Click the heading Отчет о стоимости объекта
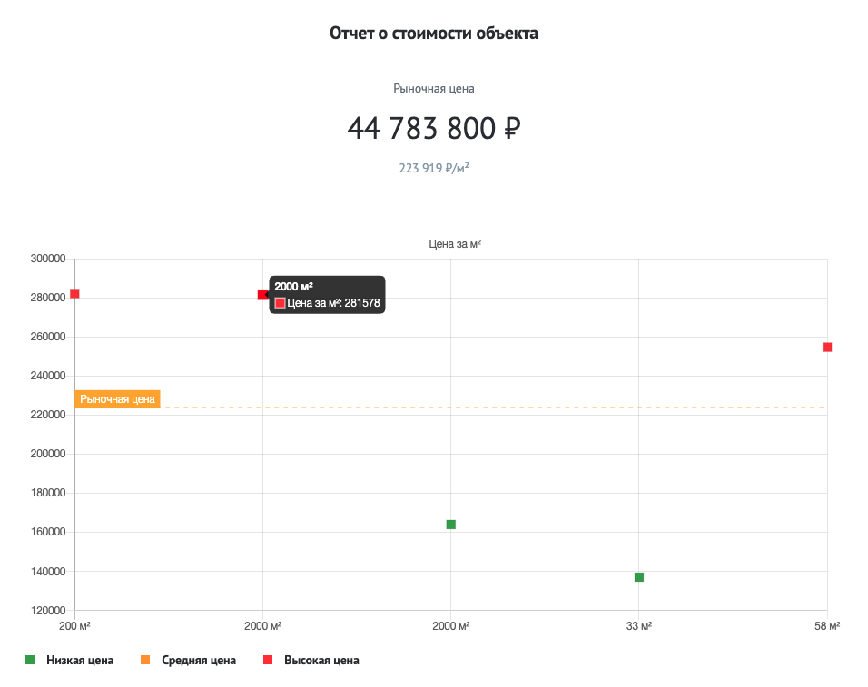Screen dimensions: 868x687 pos(434,34)
